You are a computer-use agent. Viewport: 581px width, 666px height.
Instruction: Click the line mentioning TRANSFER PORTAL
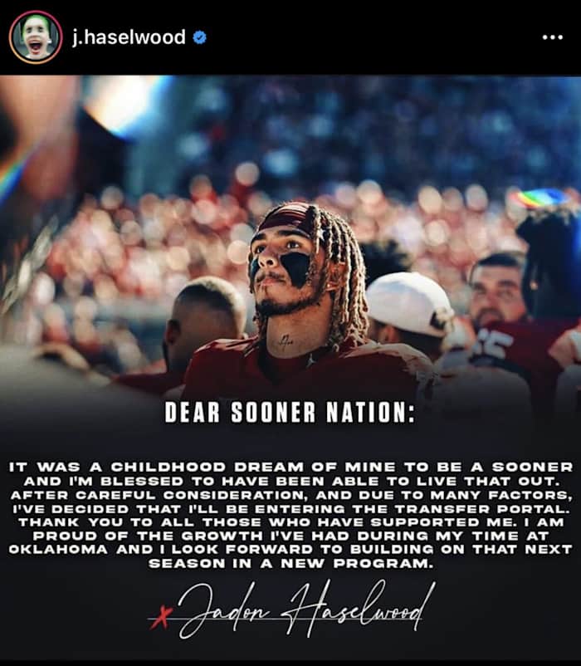[x=291, y=508]
